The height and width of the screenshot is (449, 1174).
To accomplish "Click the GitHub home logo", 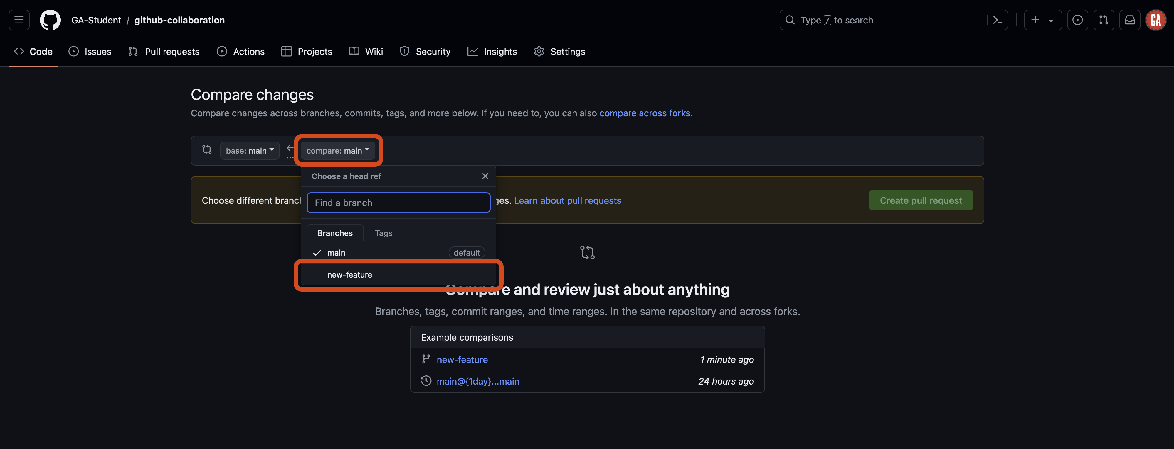I will coord(50,20).
